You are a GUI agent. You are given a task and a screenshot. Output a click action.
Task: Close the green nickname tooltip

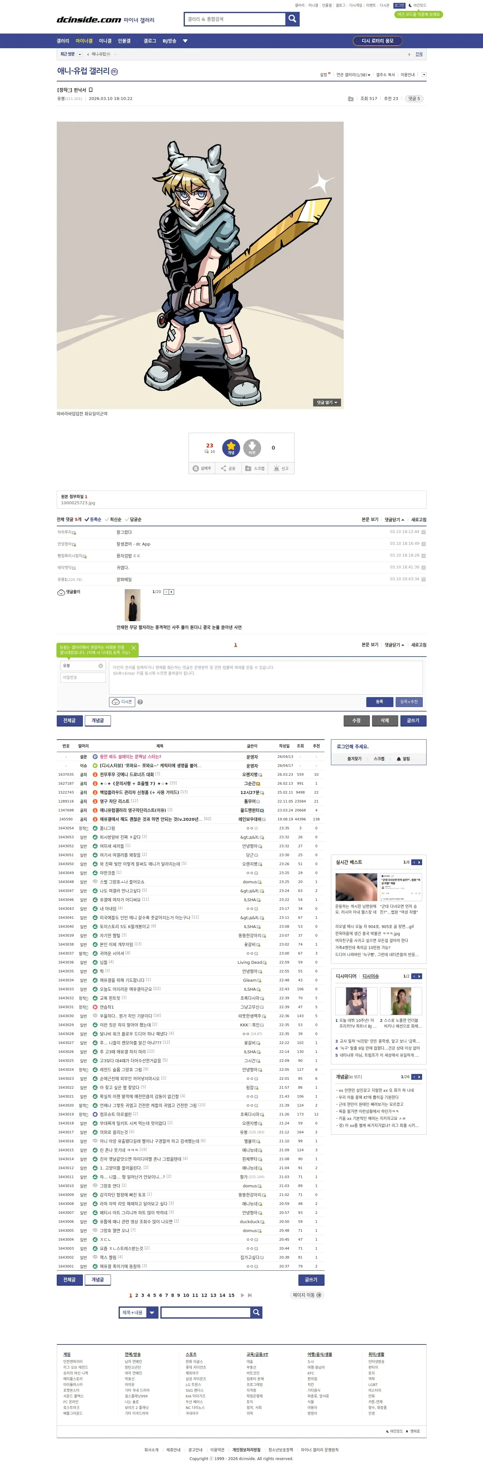[133, 648]
